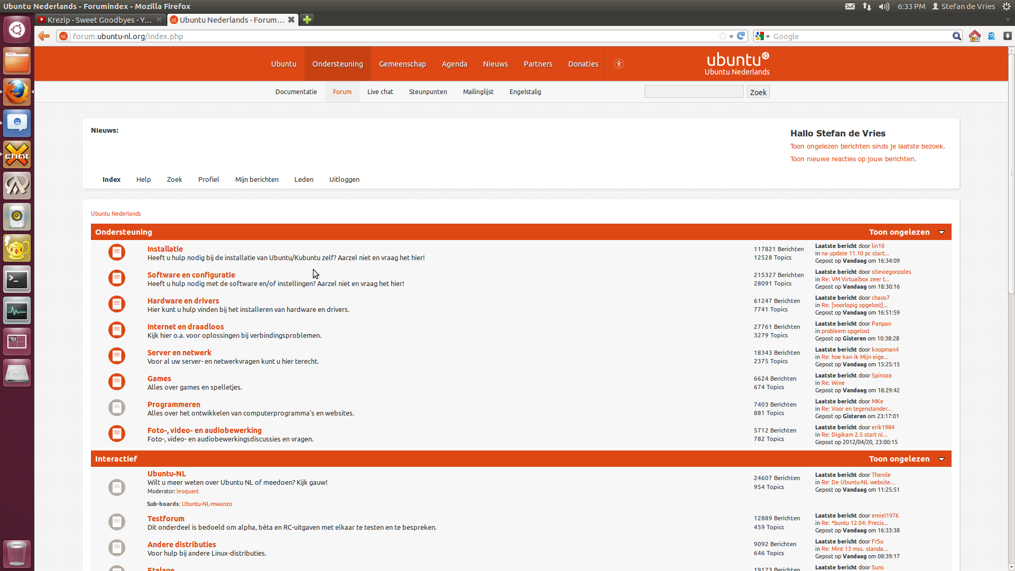This screenshot has width=1015, height=571.
Task: Open last post by stieviegonzales
Action: 855,279
